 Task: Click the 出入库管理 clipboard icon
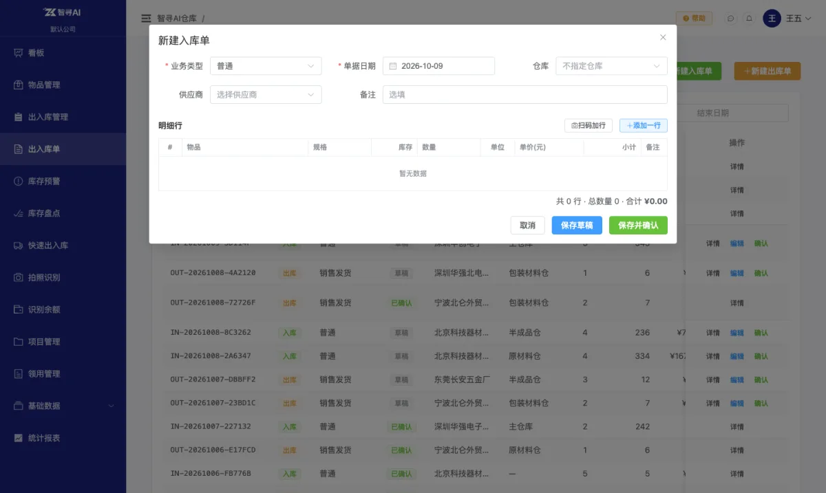click(x=19, y=117)
